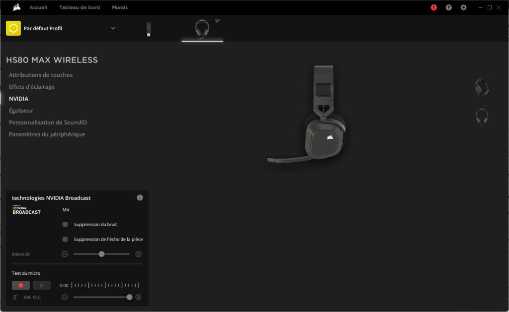Start microphone test recording
This screenshot has height=312, width=509.
[21, 285]
